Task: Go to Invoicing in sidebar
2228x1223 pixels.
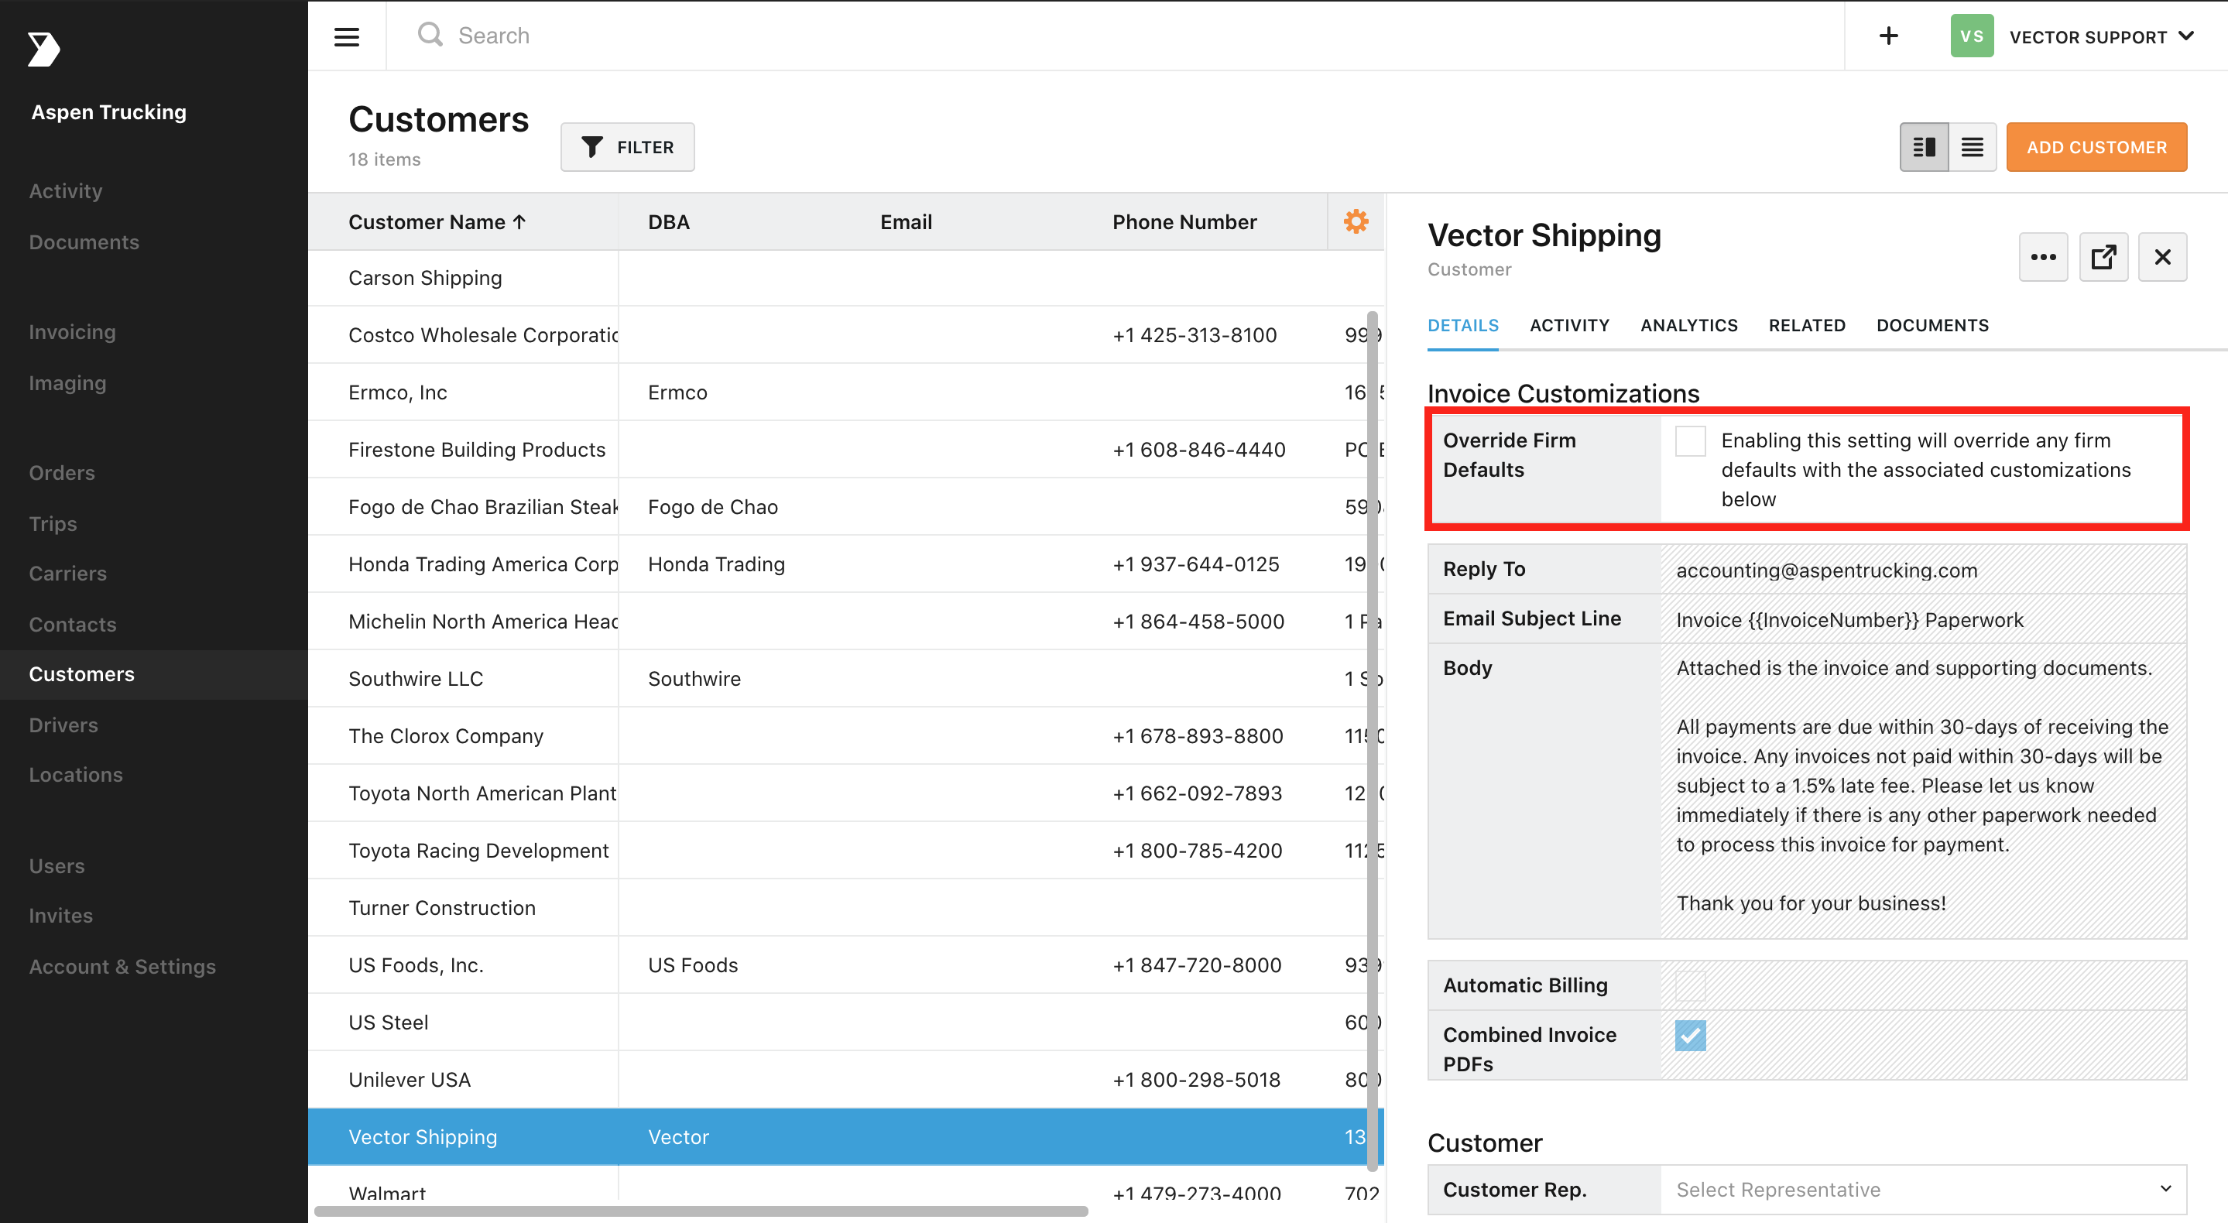Action: tap(72, 332)
